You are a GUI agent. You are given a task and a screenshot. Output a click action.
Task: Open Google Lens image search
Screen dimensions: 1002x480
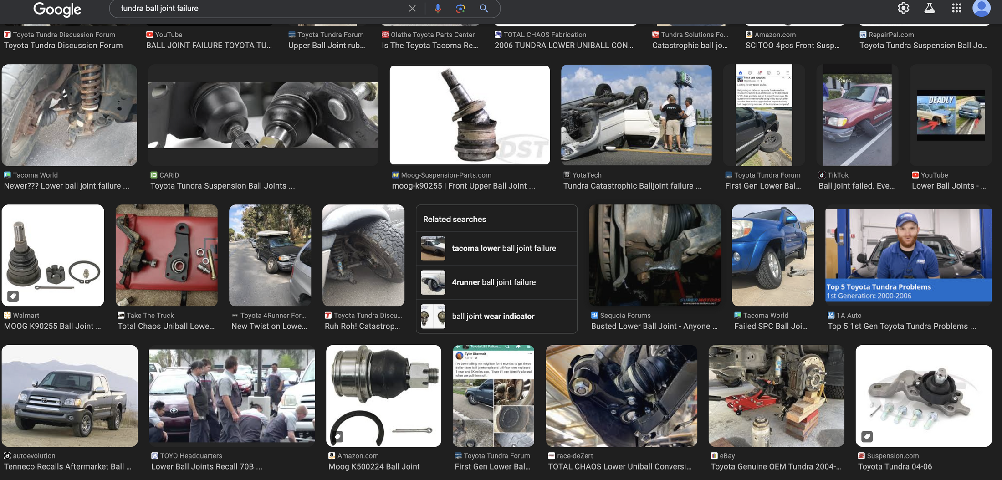pyautogui.click(x=460, y=9)
